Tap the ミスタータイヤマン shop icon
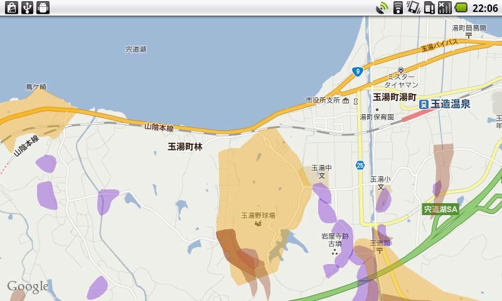The height and width of the screenshot is (301, 502). (401, 70)
